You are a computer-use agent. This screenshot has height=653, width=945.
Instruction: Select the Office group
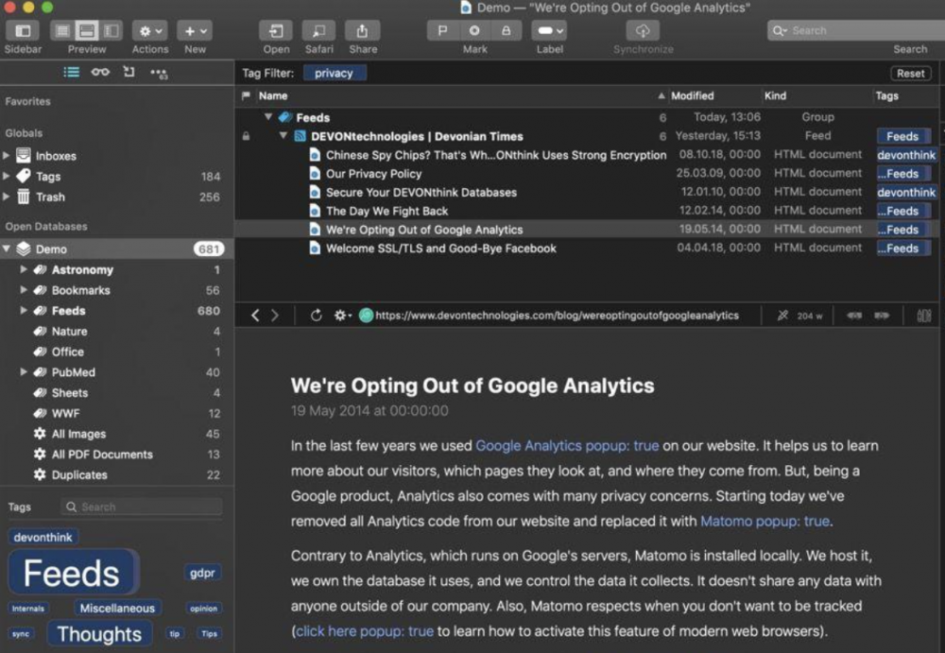point(116,352)
